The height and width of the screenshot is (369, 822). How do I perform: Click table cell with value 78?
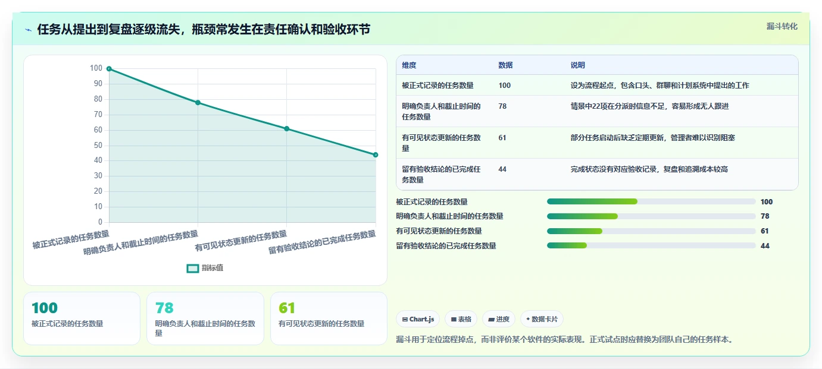coord(502,106)
